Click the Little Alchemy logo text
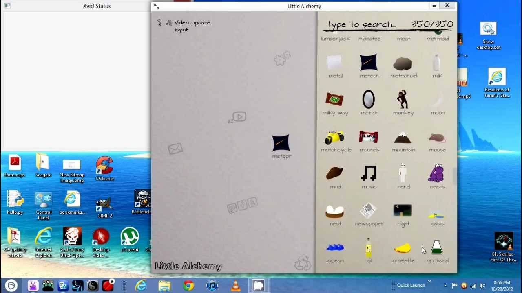This screenshot has width=522, height=293. point(188,266)
